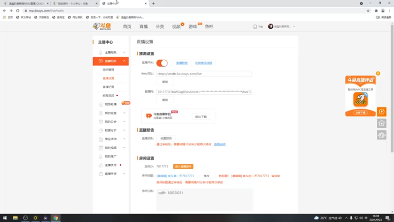Click the rtmp地址 input field
Viewport: 394px width, 222px height.
pyautogui.click(x=204, y=74)
